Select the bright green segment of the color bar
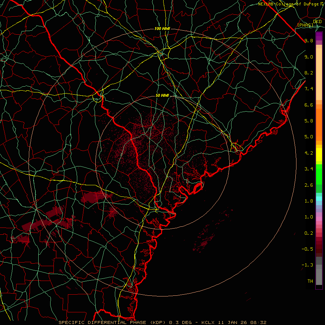 319,174
